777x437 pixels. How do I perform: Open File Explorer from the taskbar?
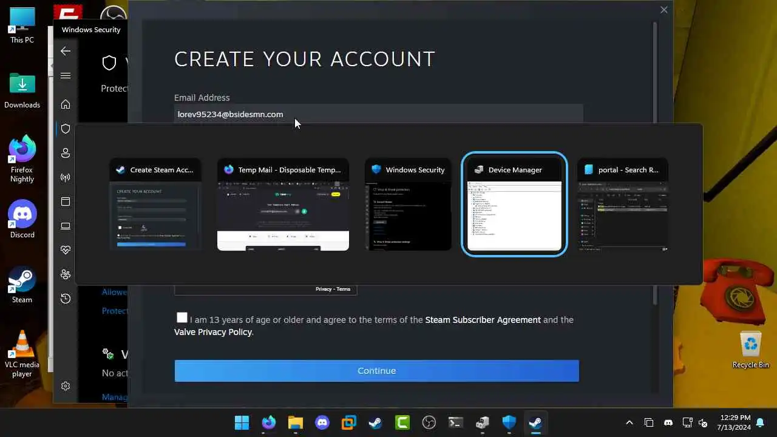click(295, 422)
